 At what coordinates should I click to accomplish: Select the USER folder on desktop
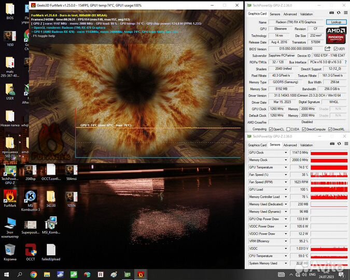pos(10,92)
